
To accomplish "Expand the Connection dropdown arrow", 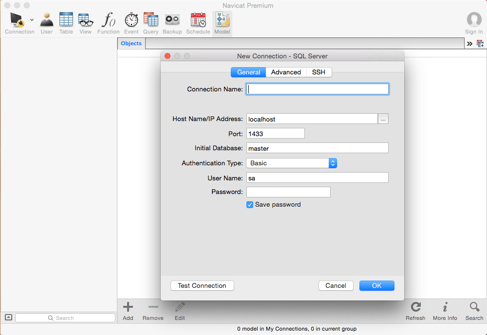I will click(x=32, y=20).
